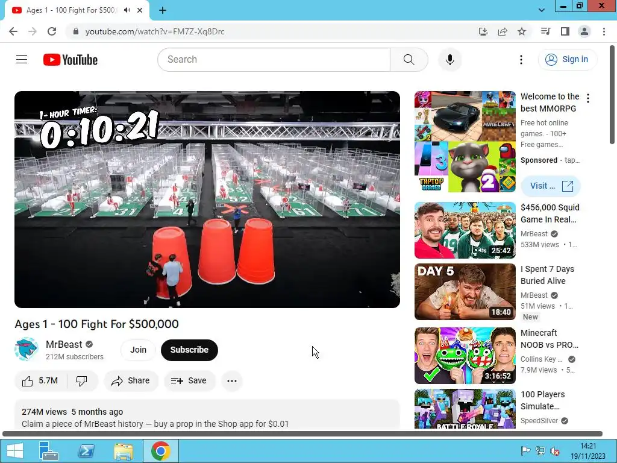Image resolution: width=617 pixels, height=463 pixels.
Task: Open the MrBeast channel avatar
Action: tap(27, 349)
